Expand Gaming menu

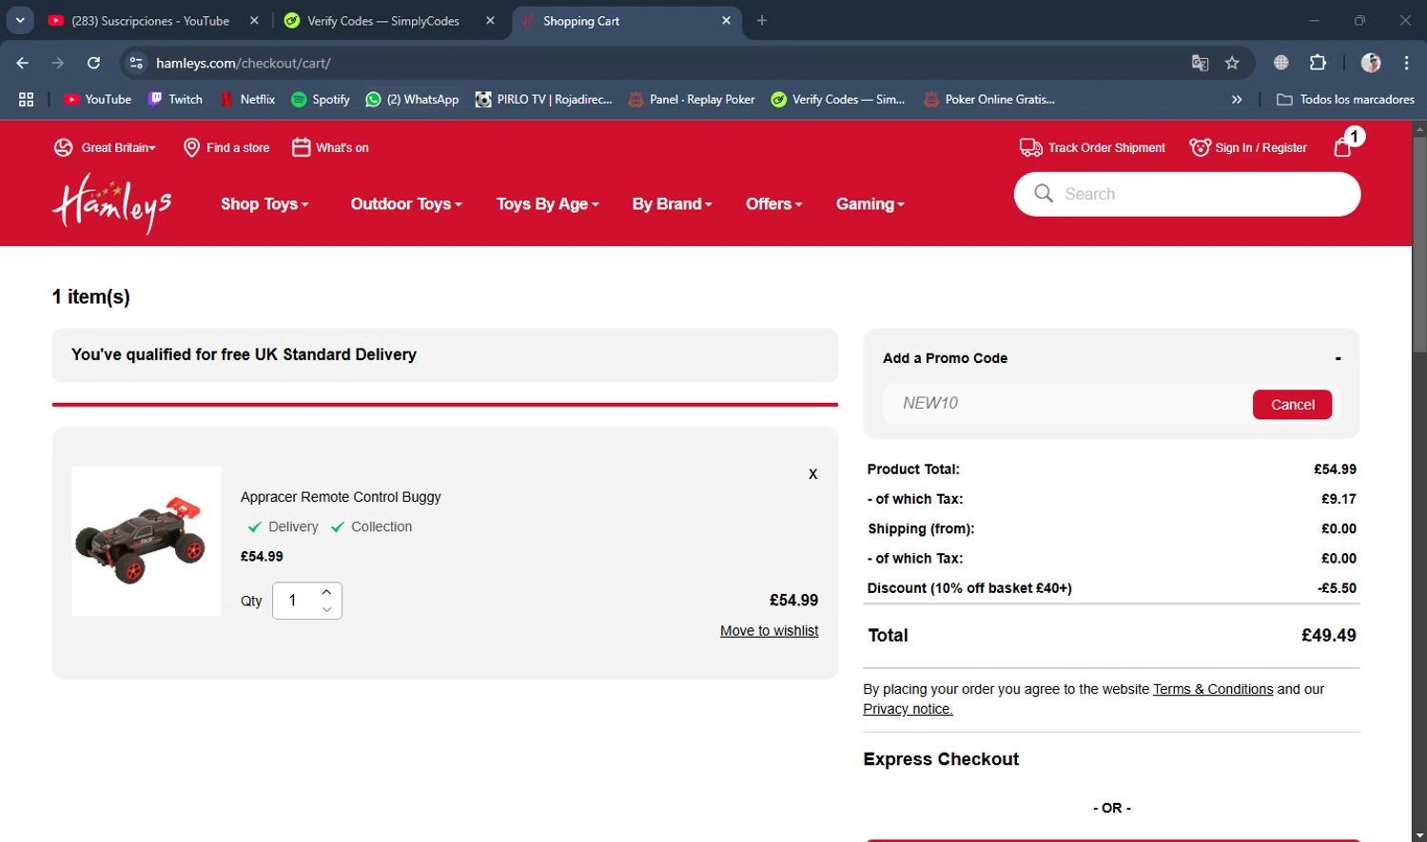point(870,203)
